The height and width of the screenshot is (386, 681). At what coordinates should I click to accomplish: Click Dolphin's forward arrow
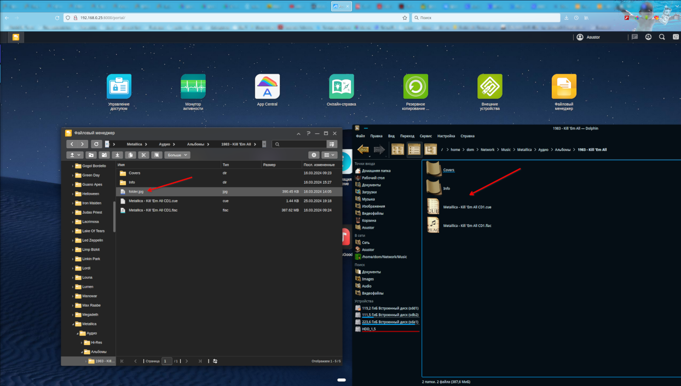[x=379, y=149]
